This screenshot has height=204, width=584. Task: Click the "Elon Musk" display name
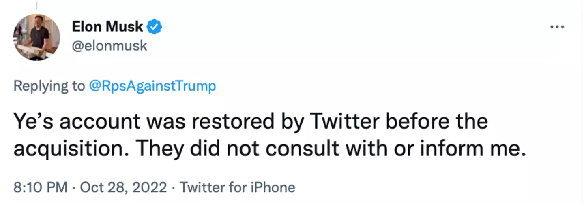pos(107,27)
